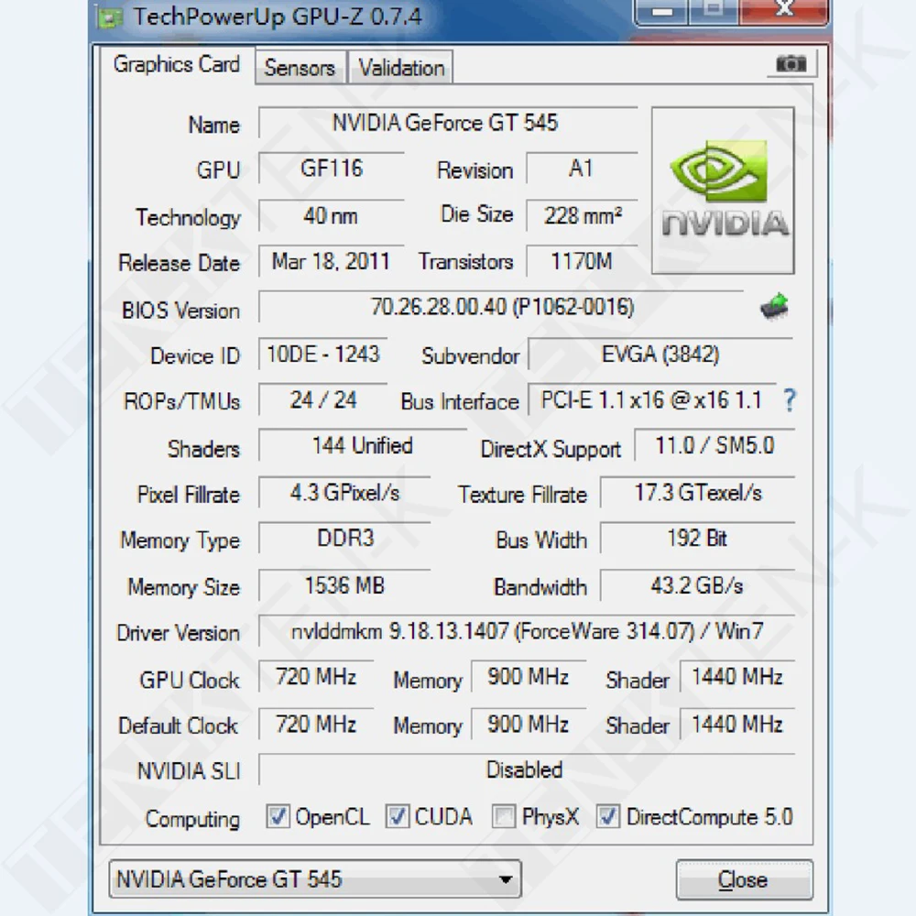Click the Device ID value 10DE - 1243
Screen dimensions: 916x916
(x=323, y=354)
